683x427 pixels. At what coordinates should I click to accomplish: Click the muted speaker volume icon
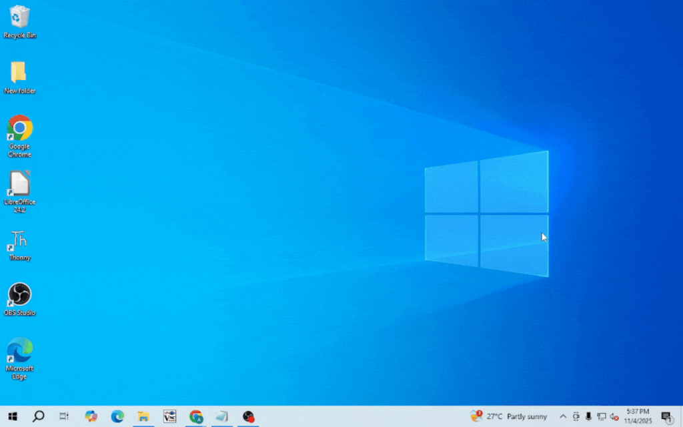[x=614, y=416]
